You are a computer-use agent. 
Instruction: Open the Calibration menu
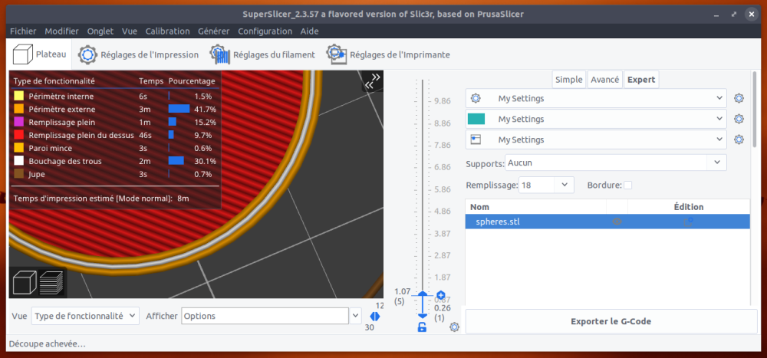pos(167,31)
